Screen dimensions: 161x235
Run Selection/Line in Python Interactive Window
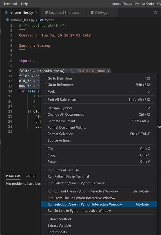pyautogui.click(x=99, y=204)
